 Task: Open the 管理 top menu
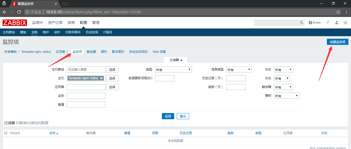(96, 23)
